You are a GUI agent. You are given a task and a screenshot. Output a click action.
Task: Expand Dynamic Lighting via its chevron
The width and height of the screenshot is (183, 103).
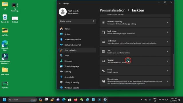click(167, 23)
